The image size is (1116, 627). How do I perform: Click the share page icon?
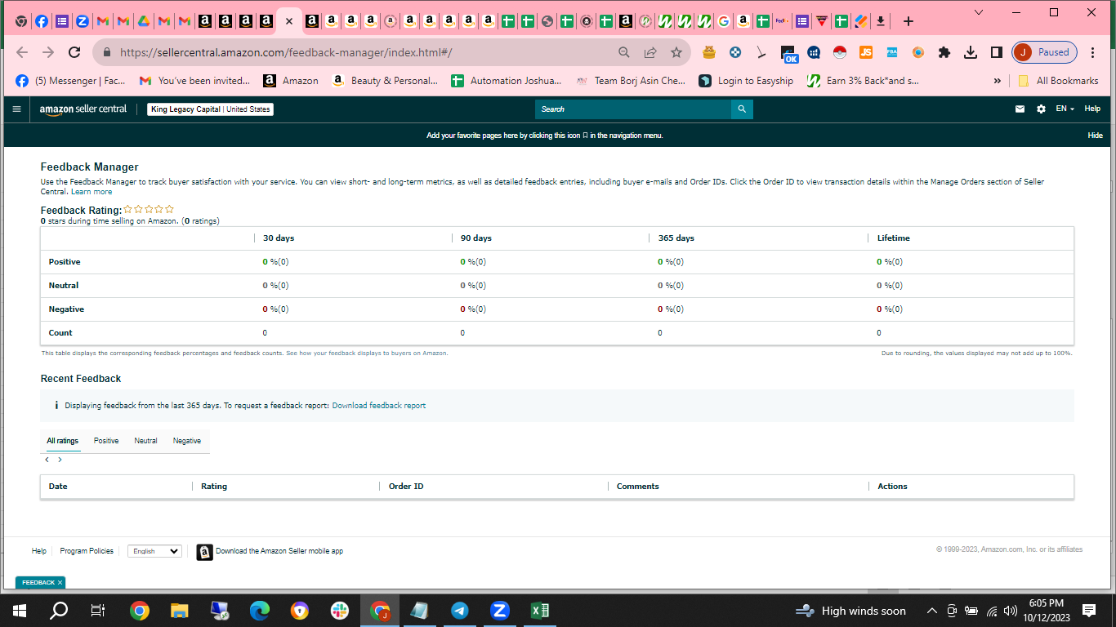tap(650, 52)
